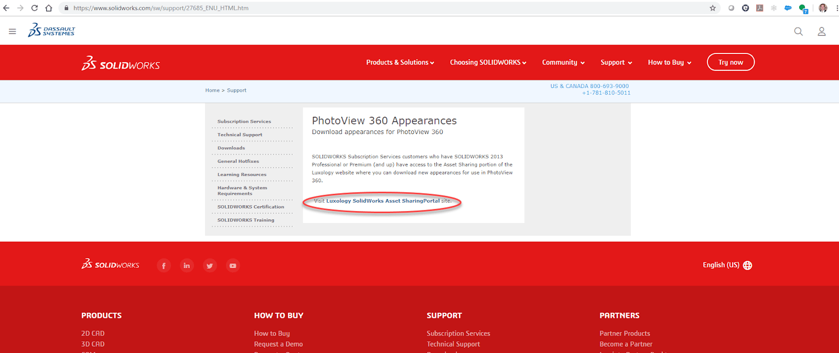
Task: Open the browser home page icon
Action: (49, 8)
